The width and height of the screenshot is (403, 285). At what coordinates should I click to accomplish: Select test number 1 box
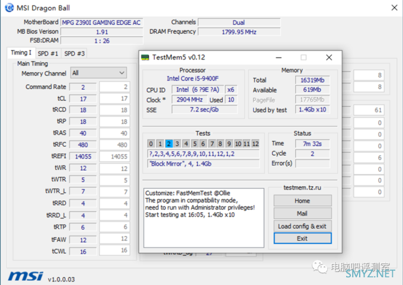pyautogui.click(x=160, y=143)
